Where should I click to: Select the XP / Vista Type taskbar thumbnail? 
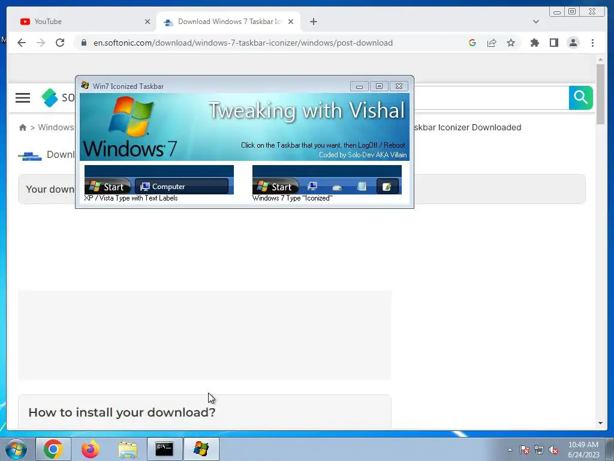pos(159,179)
